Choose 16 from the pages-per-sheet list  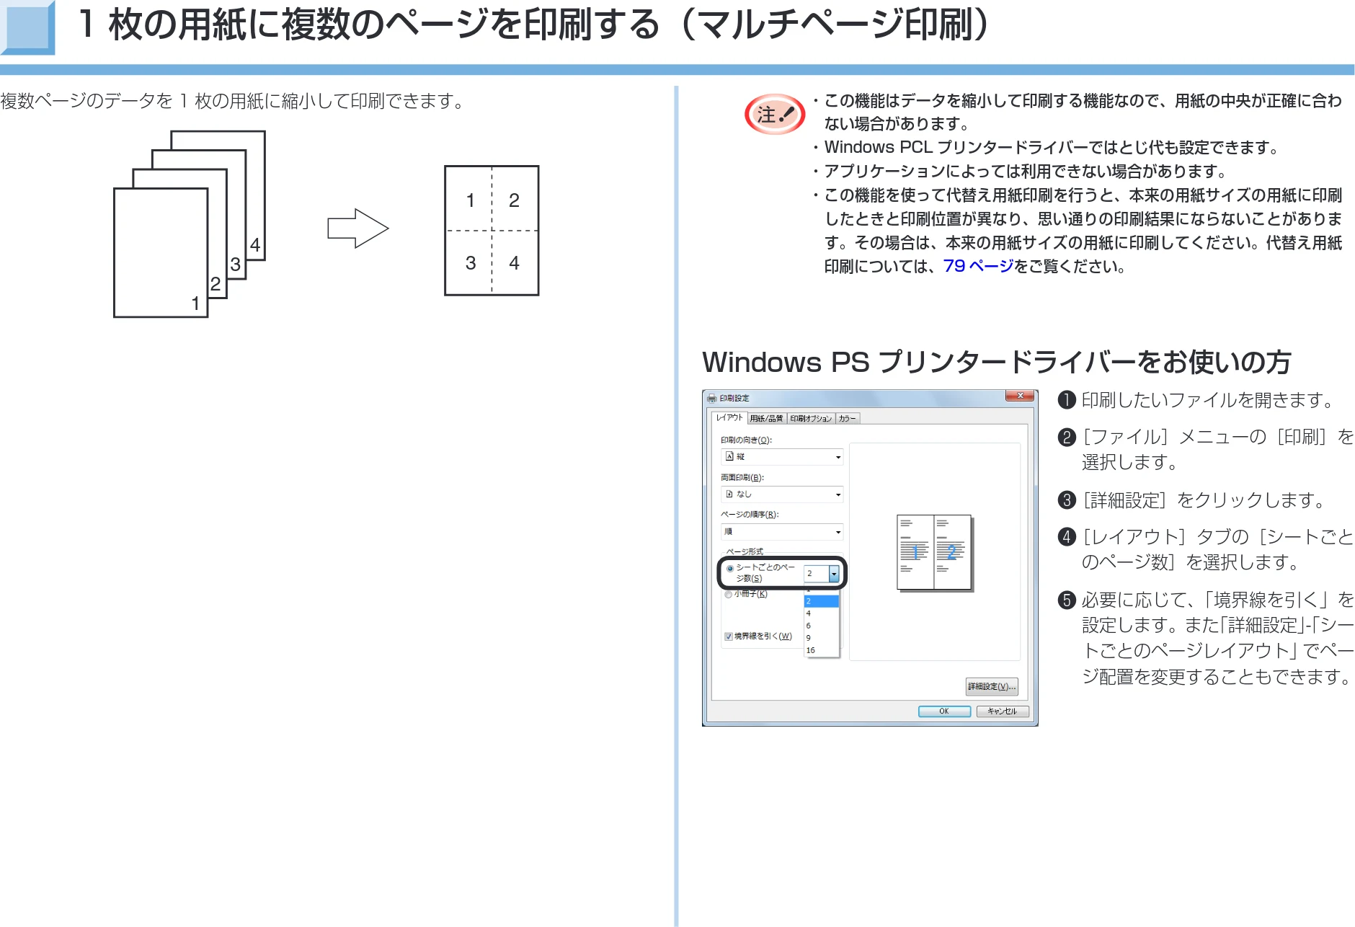click(822, 650)
